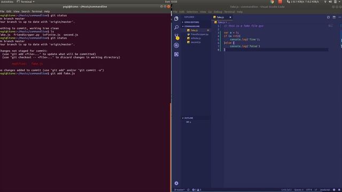Image resolution: width=342 pixels, height=192 pixels.
Task: Click the fake.js breadcrumb above the editor
Action: 220,22
